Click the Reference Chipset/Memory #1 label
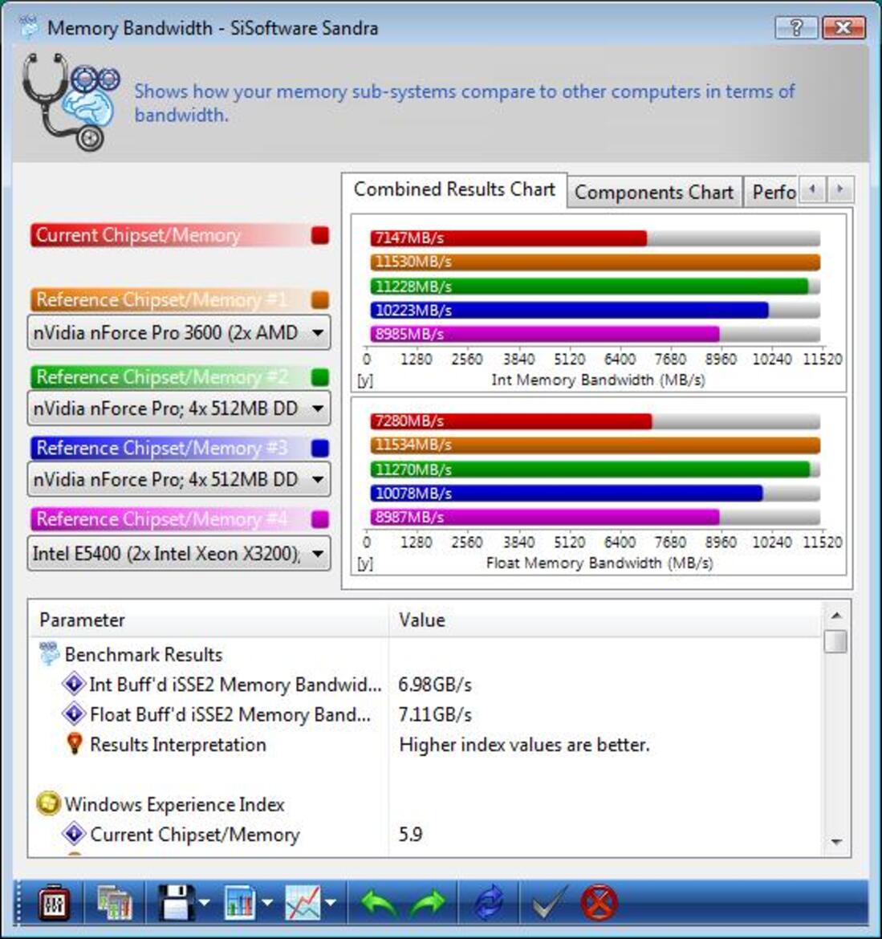Viewport: 882px width, 939px height. 161,300
